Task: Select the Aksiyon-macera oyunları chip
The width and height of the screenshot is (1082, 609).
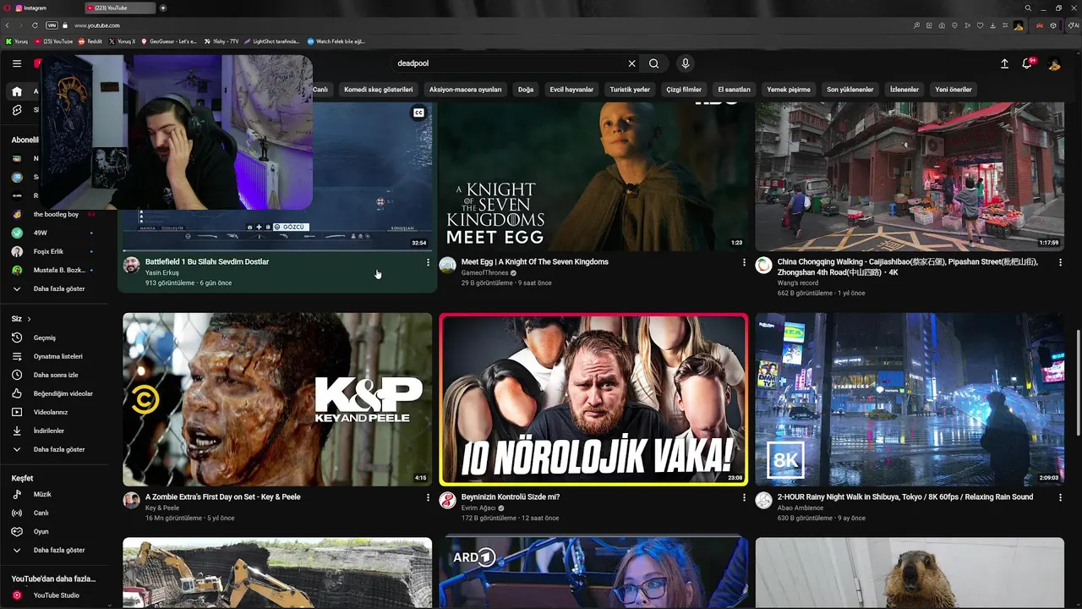Action: tap(465, 89)
